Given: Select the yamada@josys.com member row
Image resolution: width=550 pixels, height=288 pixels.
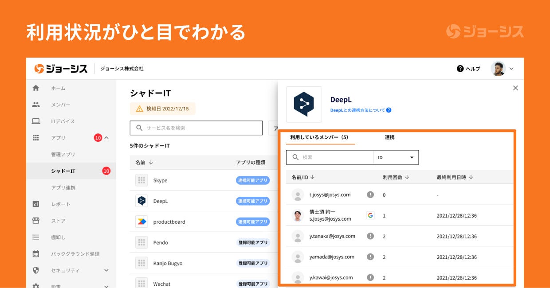Looking at the screenshot, I should point(399,257).
